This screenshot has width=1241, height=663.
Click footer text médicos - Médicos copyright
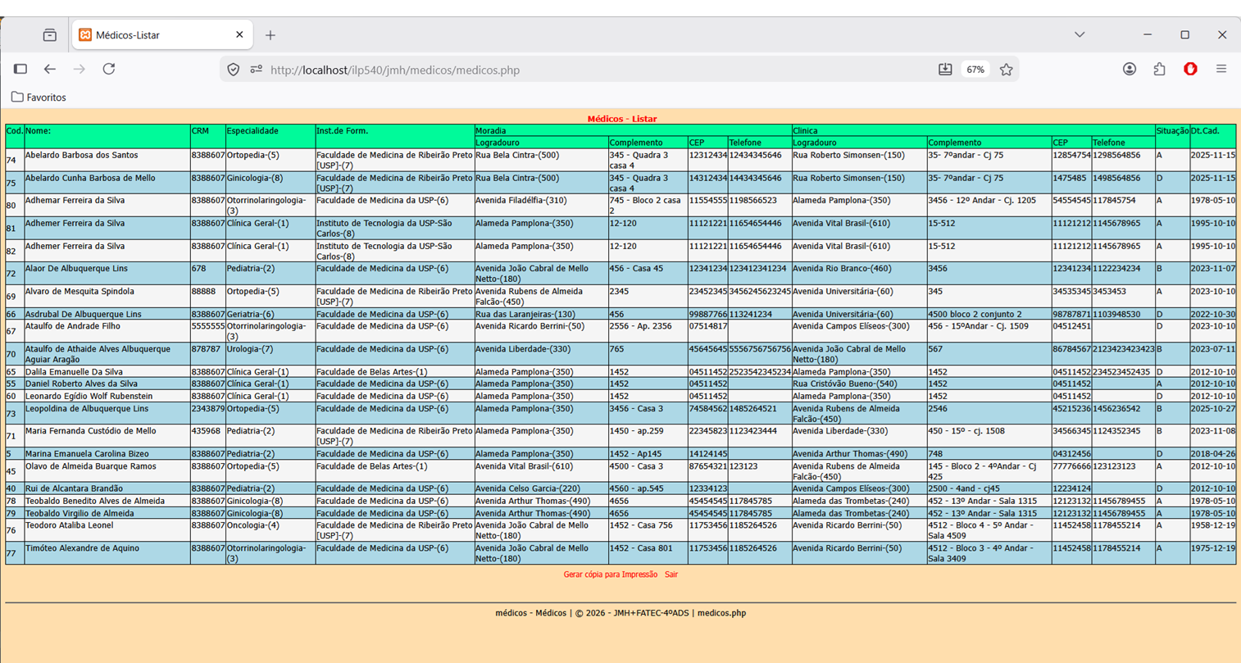pos(620,613)
